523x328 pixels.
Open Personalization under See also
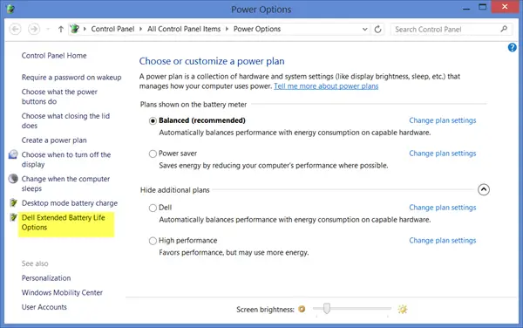point(46,278)
